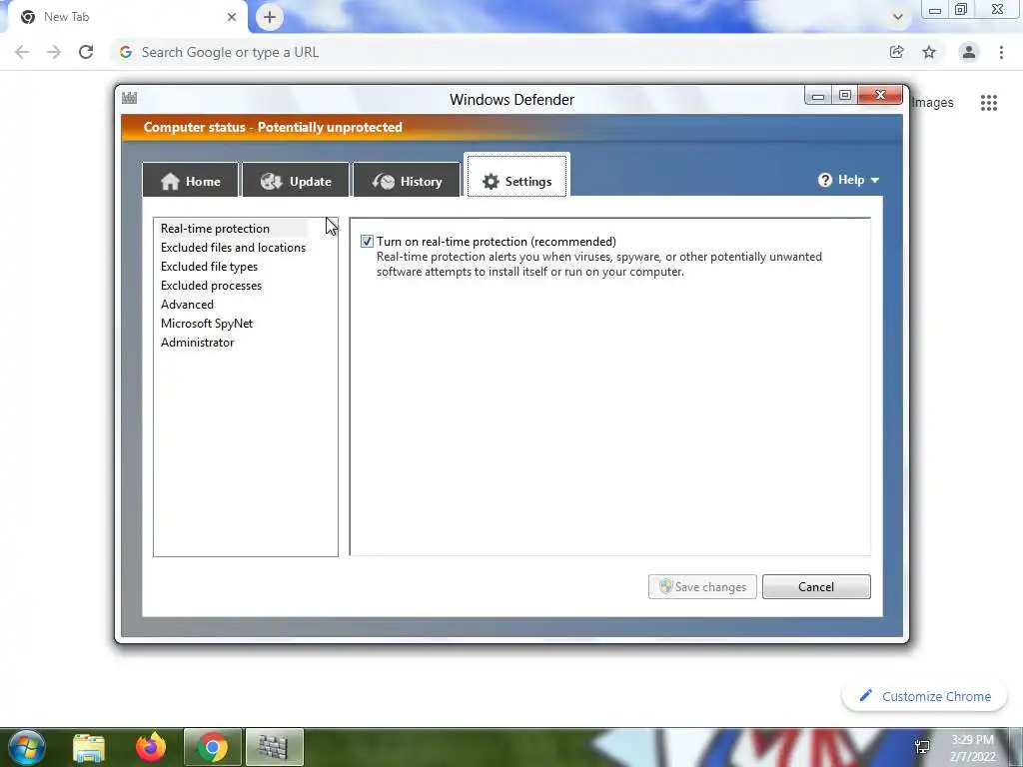Click Customize Chrome button
The image size is (1023, 767).
point(925,696)
